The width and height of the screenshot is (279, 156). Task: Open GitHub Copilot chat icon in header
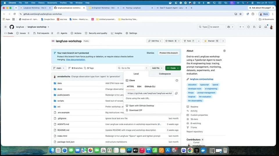click(x=229, y=27)
